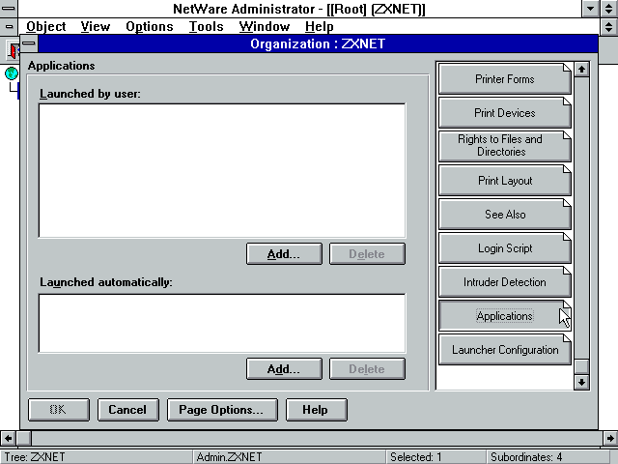Click the OK button
This screenshot has width=618, height=464.
[59, 410]
